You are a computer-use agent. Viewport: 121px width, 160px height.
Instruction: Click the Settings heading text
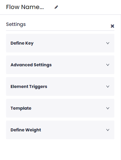[x=16, y=24]
